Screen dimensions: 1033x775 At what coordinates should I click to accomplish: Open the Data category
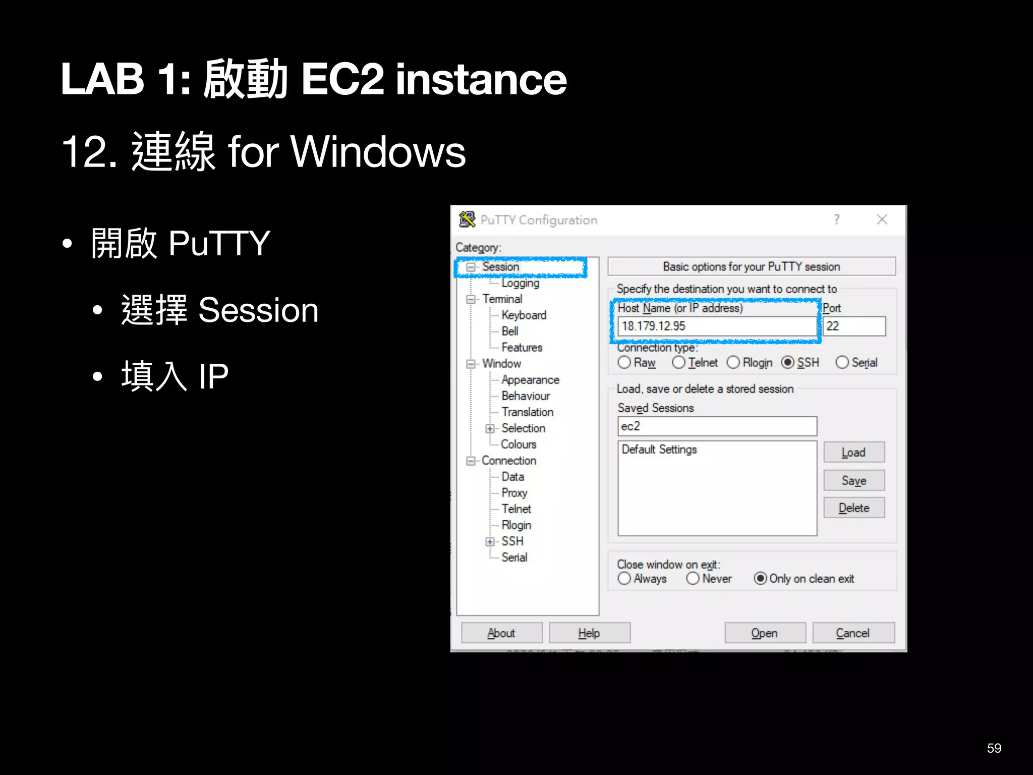click(512, 476)
